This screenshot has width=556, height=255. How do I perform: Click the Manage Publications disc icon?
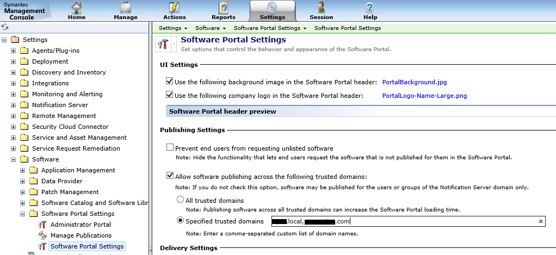pyautogui.click(x=42, y=235)
